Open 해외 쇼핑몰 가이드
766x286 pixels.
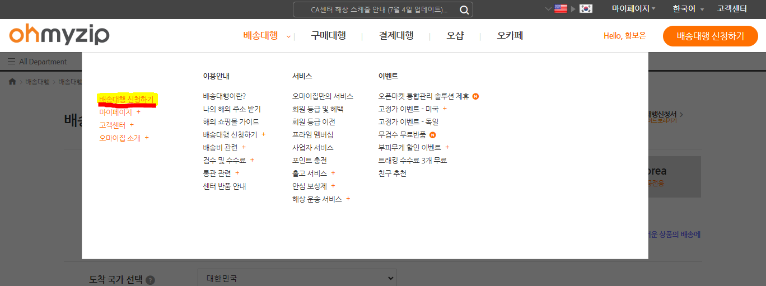(x=231, y=122)
